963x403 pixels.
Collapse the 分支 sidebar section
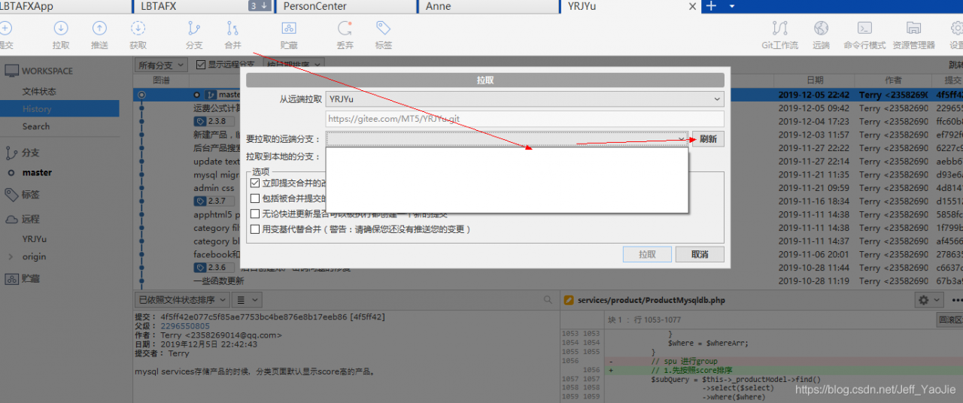coord(31,153)
